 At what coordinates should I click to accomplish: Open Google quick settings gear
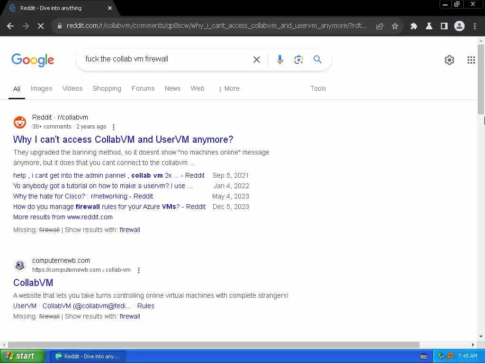tap(449, 60)
